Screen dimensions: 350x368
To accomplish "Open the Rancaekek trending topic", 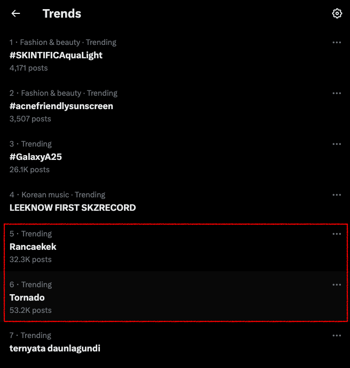I will point(33,247).
